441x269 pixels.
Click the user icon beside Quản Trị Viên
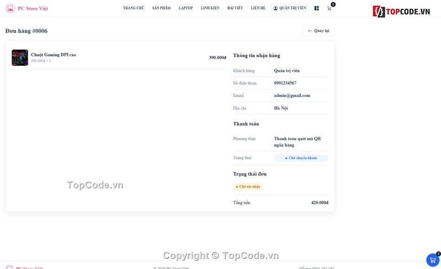(275, 8)
